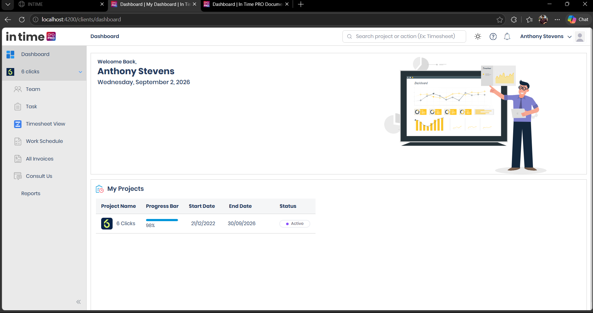Collapse the 6 clicks sidebar chevron
Screen dimensions: 593x313
point(80,72)
